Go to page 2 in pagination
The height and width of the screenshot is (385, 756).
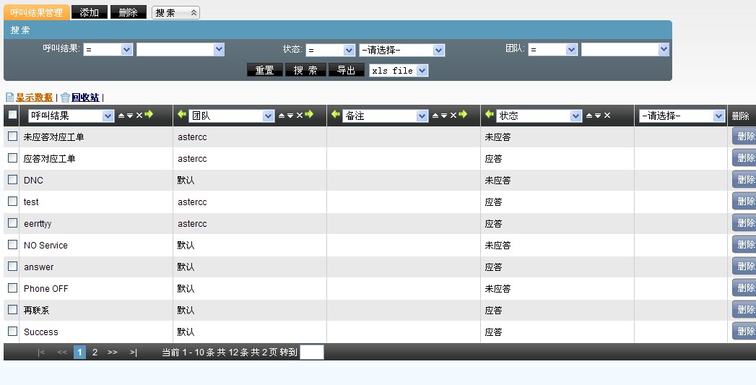95,352
